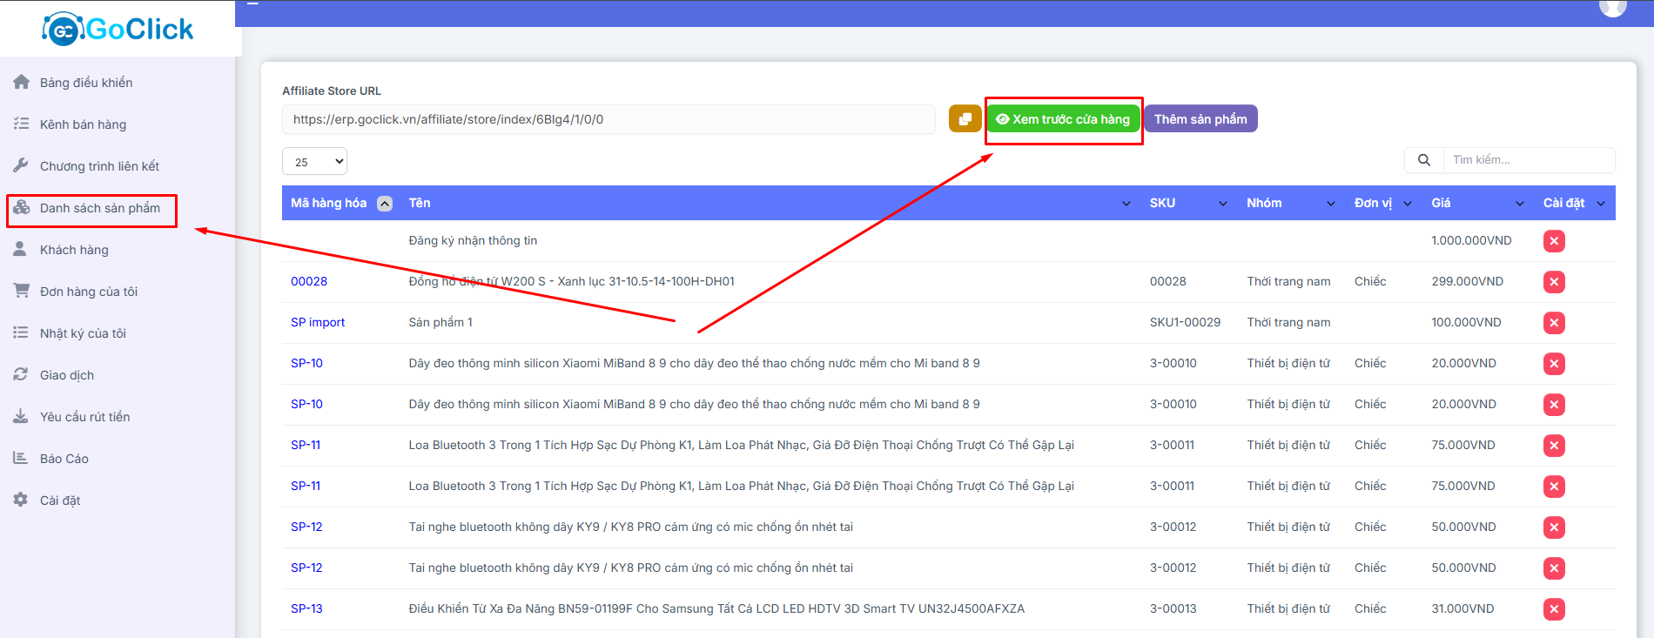Image resolution: width=1654 pixels, height=638 pixels.
Task: Open the 25 rows-per-page dropdown
Action: 314,162
